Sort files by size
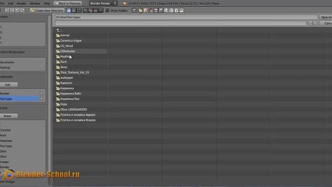This screenshot has height=187, width=332. [101, 10]
